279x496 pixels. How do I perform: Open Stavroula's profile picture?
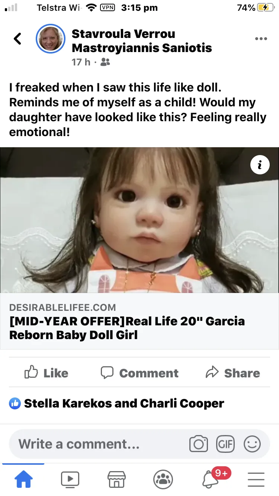pos(50,39)
